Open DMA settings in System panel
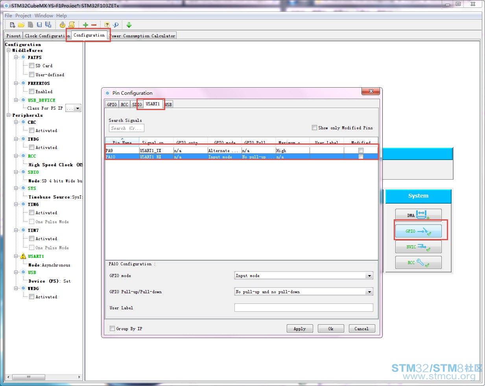 (x=418, y=215)
